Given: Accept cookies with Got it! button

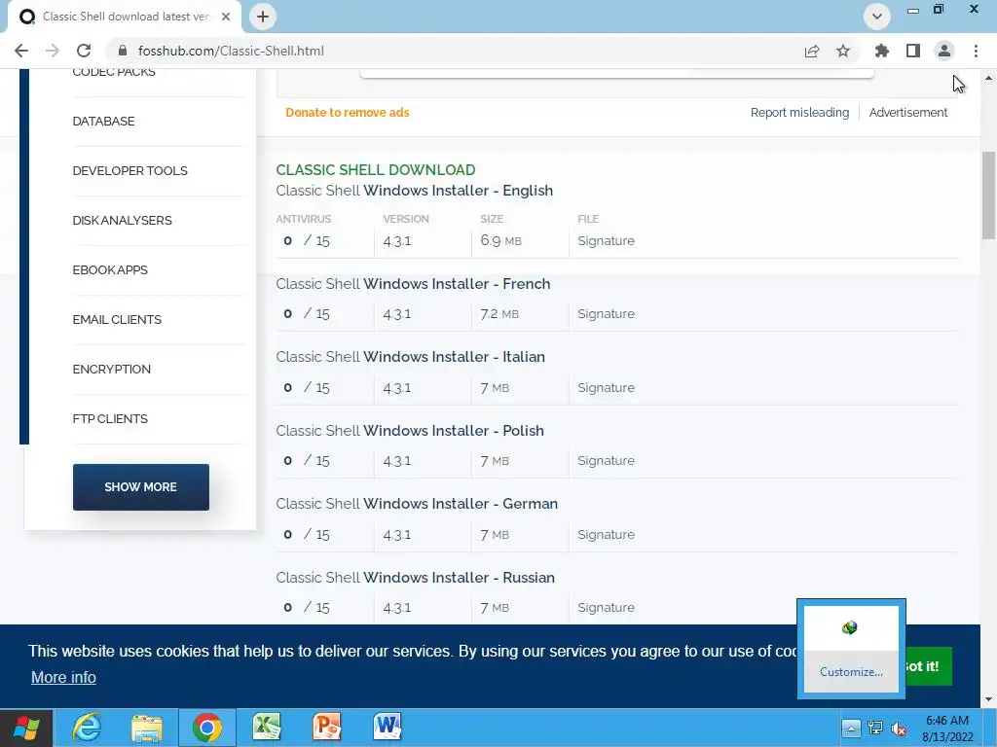Looking at the screenshot, I should 928,666.
